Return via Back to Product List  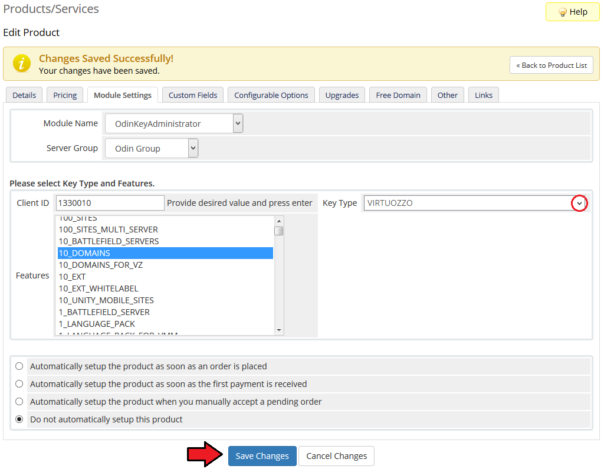pos(551,65)
